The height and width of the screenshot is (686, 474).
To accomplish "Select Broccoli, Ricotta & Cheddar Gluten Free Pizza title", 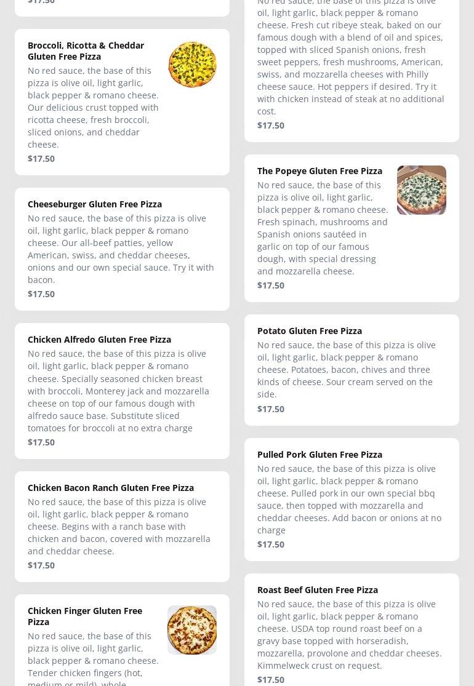I will pos(86,50).
